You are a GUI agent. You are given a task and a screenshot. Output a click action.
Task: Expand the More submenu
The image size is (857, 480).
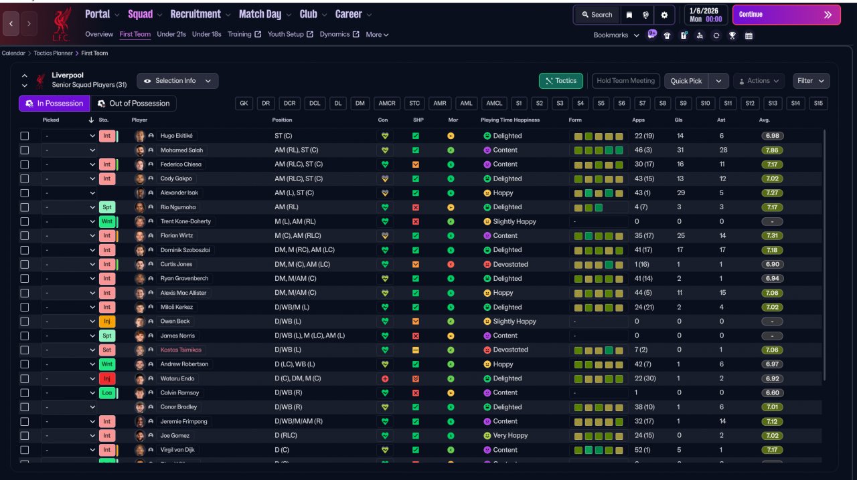point(377,35)
